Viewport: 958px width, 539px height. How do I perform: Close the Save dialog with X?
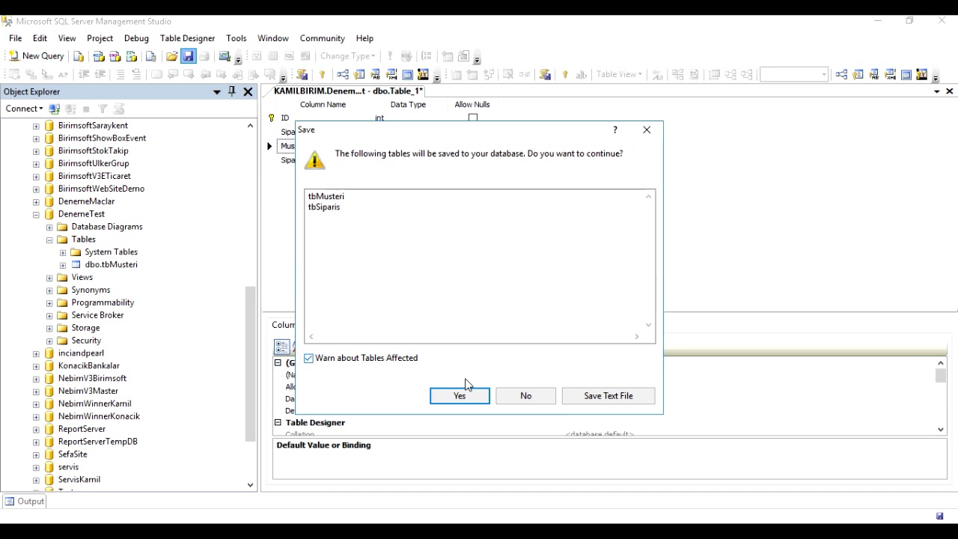(647, 130)
